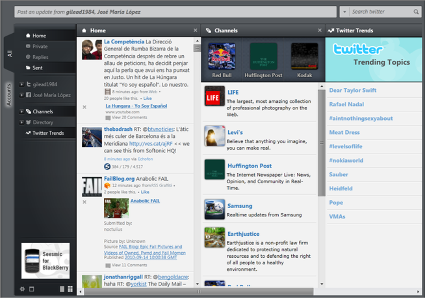The width and height of the screenshot is (425, 298).
Task: Open trending topic #nokiaworld
Action: [x=346, y=160]
